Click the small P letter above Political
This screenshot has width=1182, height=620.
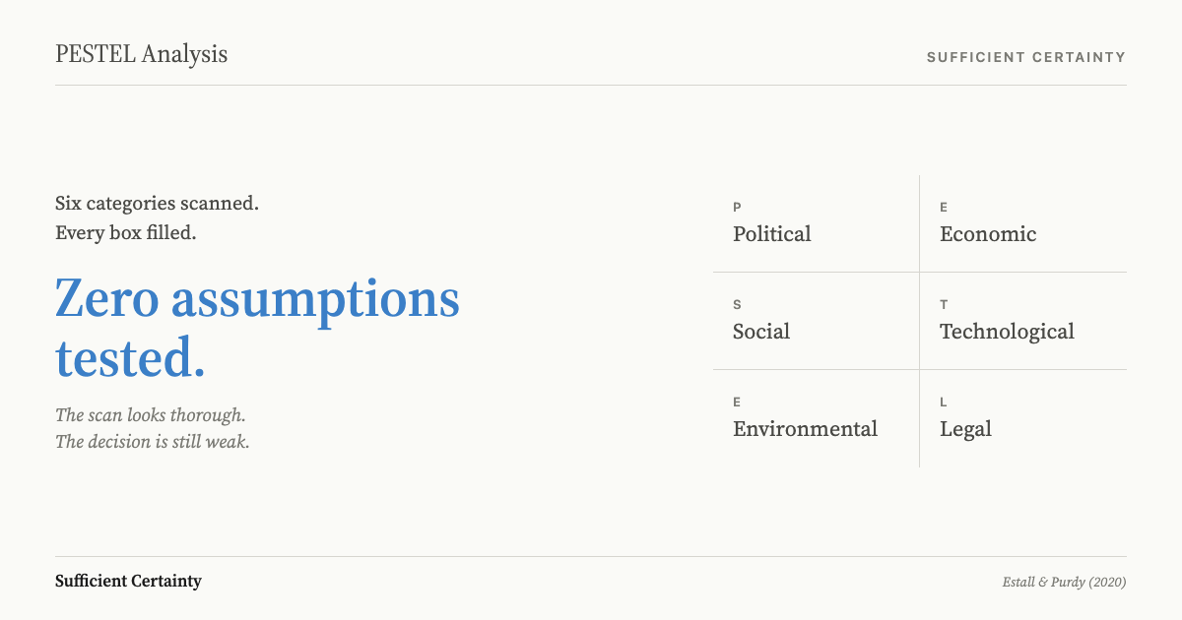(x=737, y=207)
